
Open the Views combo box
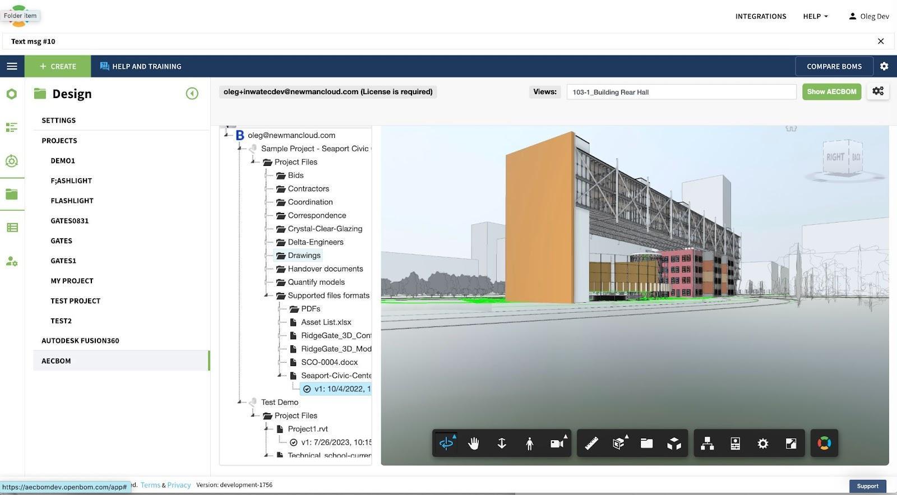pos(681,92)
